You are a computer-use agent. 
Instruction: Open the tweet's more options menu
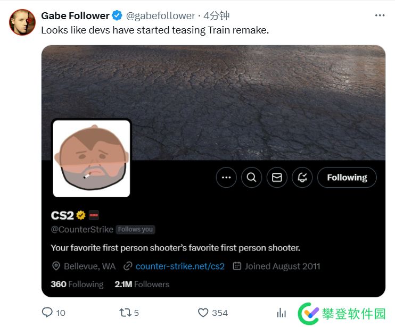379,15
